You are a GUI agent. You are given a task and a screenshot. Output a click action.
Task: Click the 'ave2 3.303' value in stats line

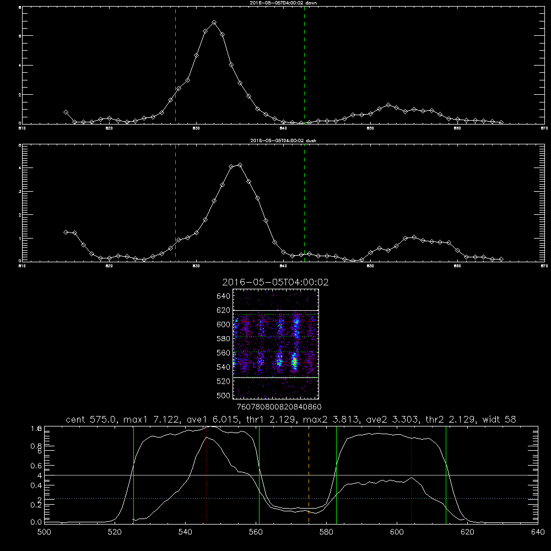392,419
